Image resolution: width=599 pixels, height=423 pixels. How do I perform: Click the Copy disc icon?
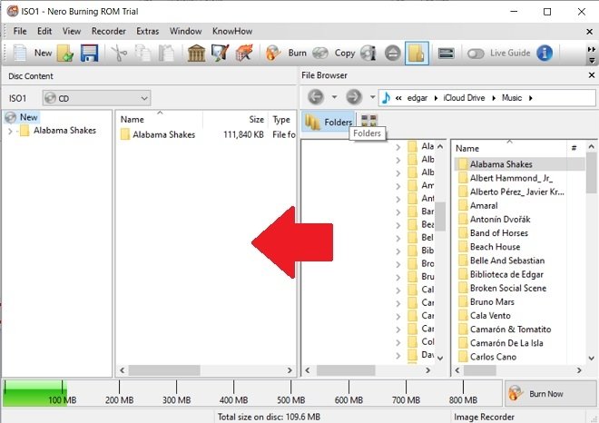pyautogui.click(x=320, y=53)
